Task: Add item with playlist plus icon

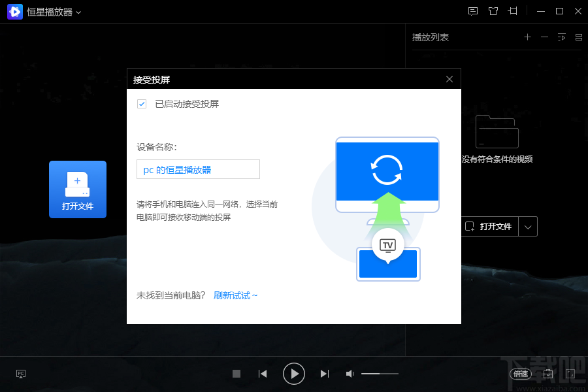Action: (527, 37)
